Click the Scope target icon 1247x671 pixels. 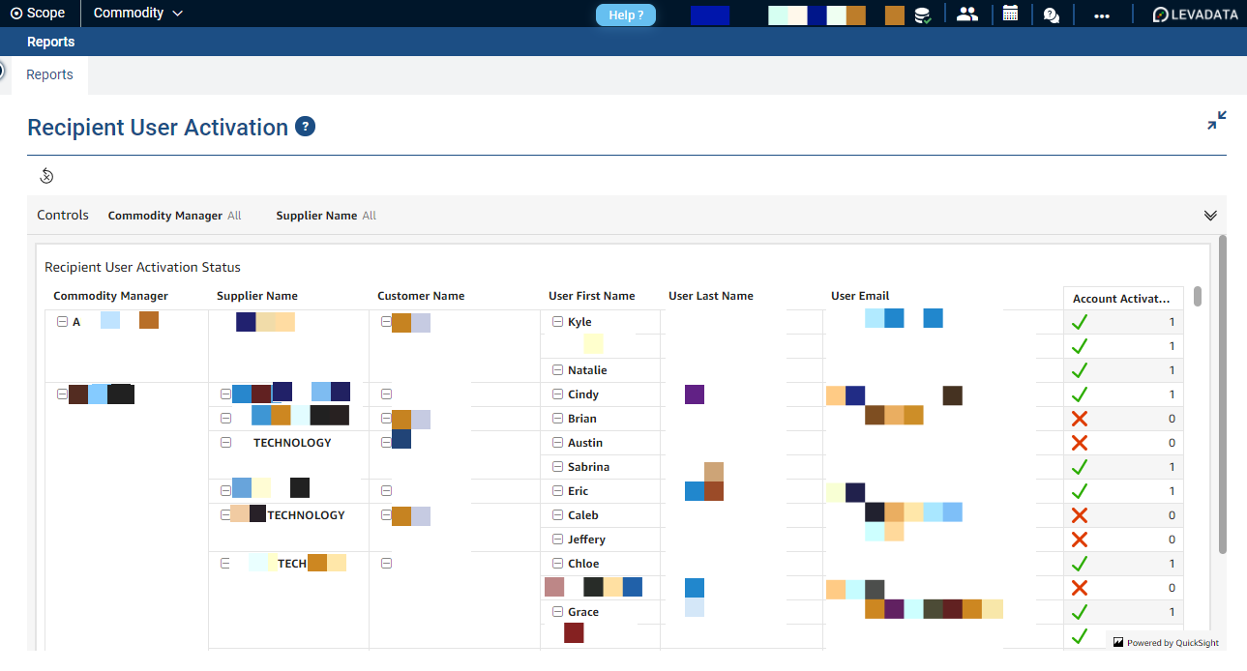(x=16, y=14)
